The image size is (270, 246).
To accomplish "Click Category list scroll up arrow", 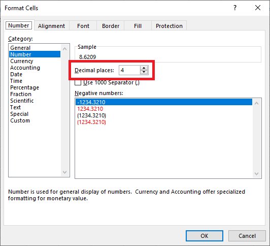I will 65,49.
